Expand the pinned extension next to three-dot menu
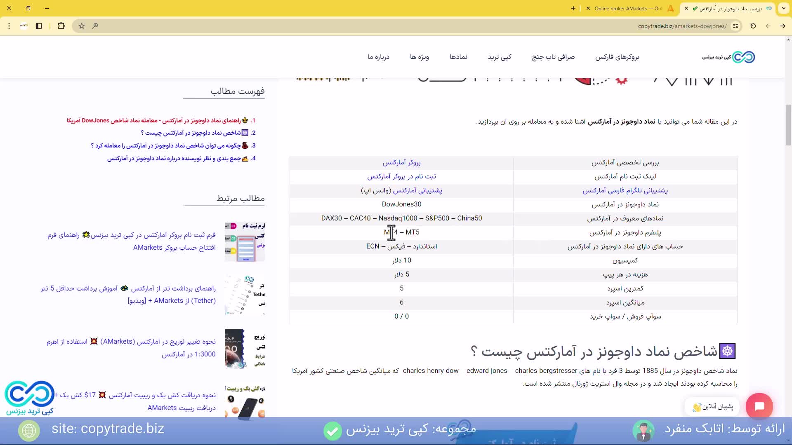The height and width of the screenshot is (445, 792). coord(24,26)
